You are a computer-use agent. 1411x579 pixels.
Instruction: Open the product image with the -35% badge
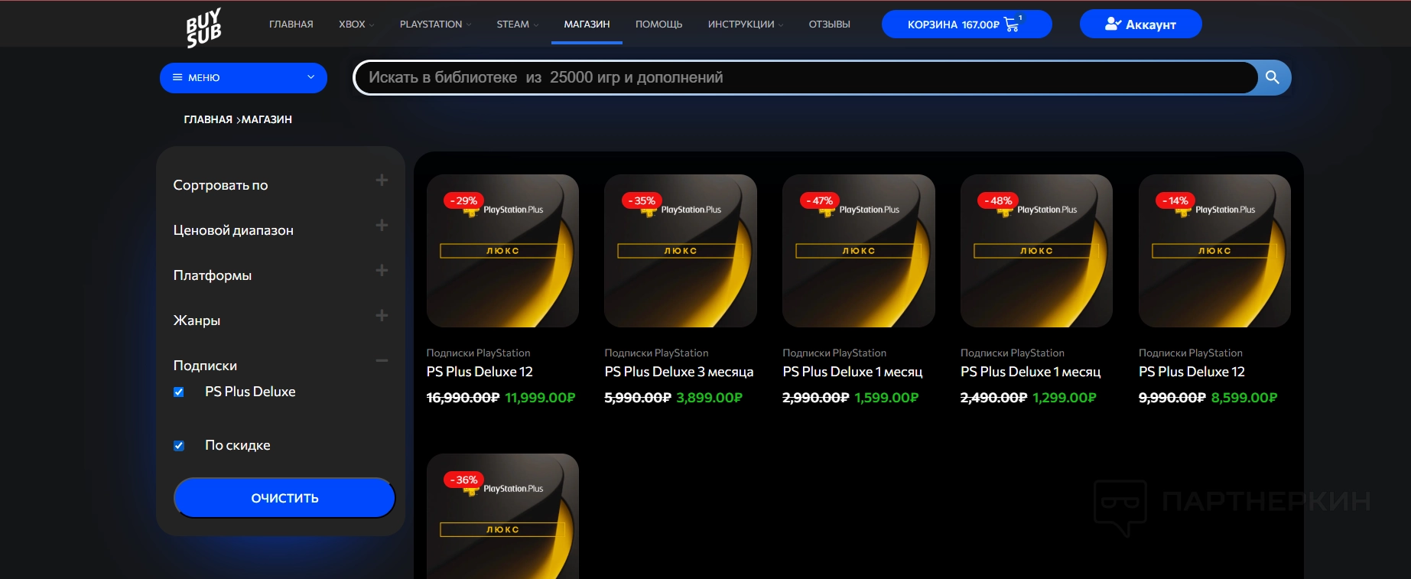[681, 251]
